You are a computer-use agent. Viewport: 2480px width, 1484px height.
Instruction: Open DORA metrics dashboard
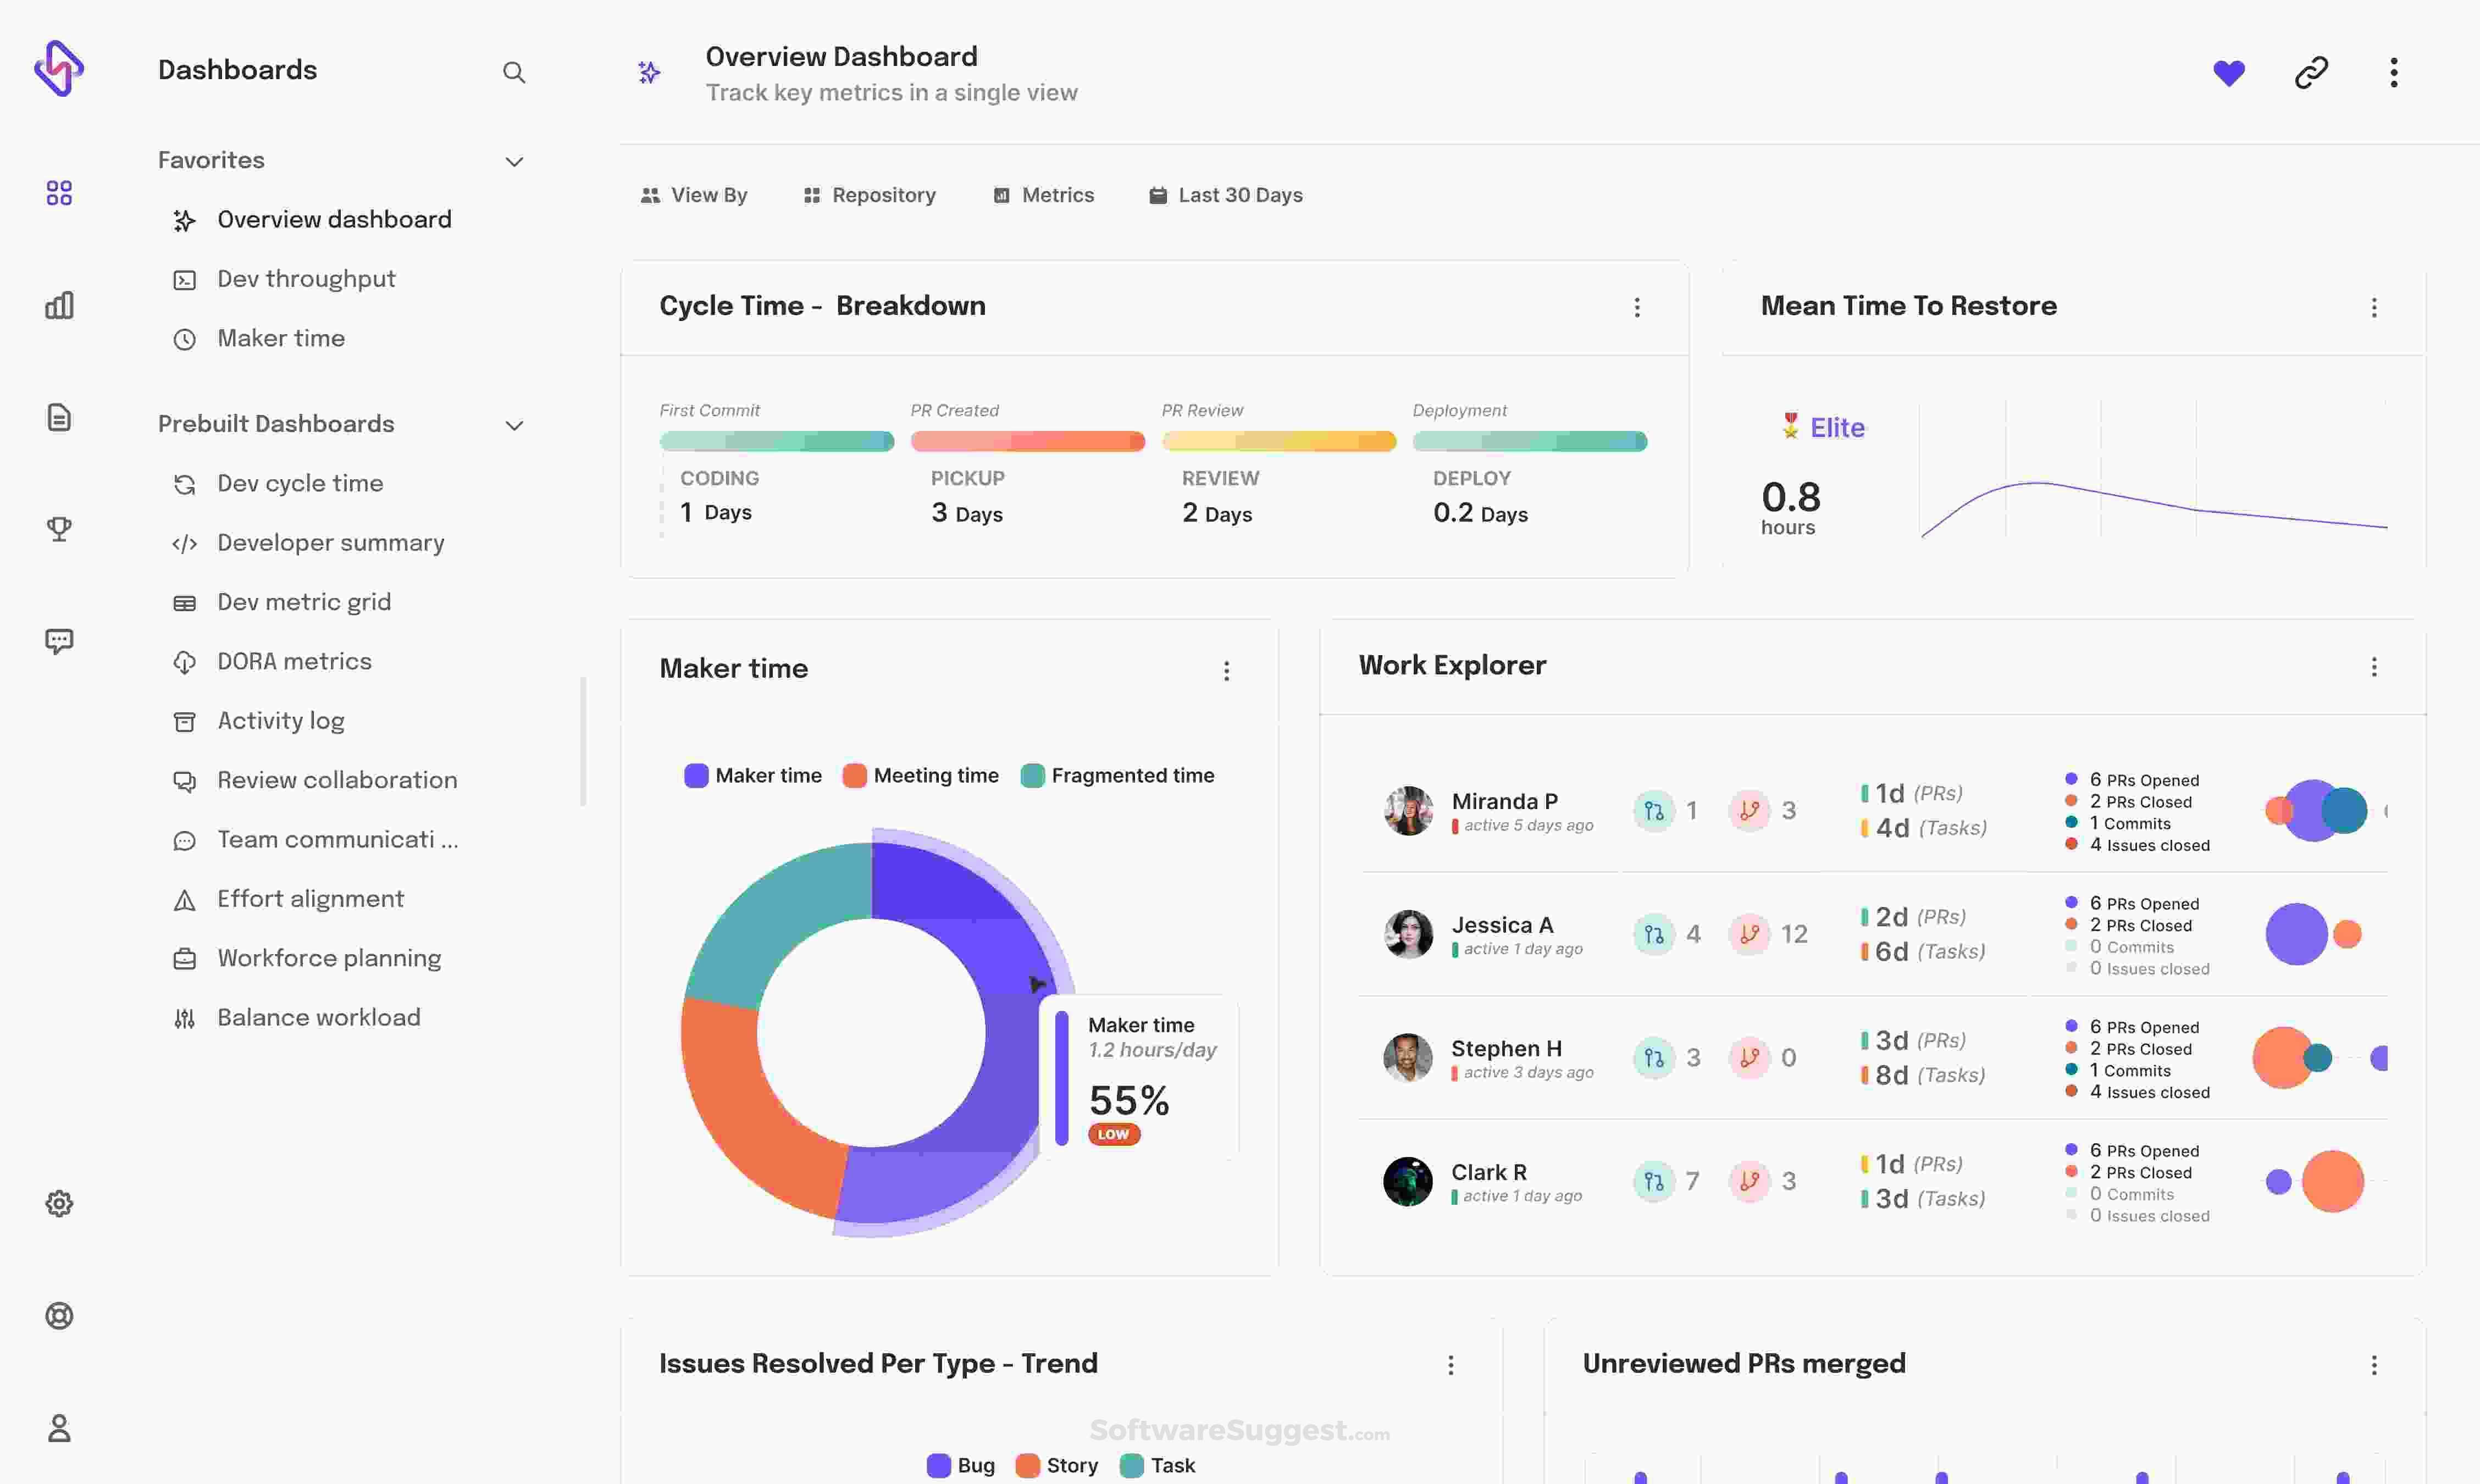294,661
